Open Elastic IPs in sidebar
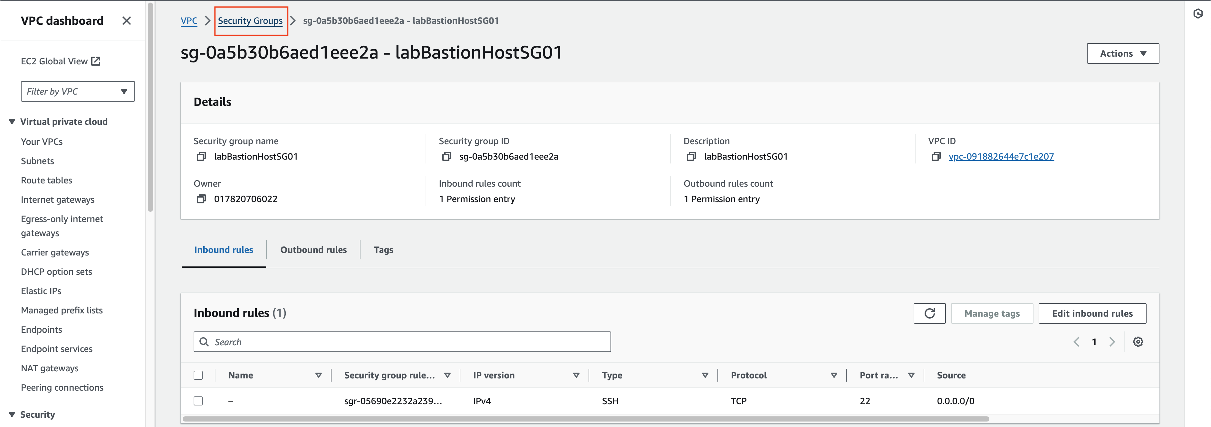 [x=41, y=291]
